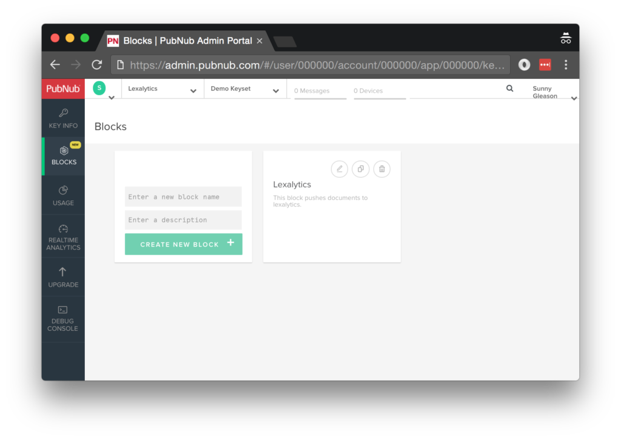Open Chrome's three-dot menu
This screenshot has width=621, height=440.
tap(566, 65)
